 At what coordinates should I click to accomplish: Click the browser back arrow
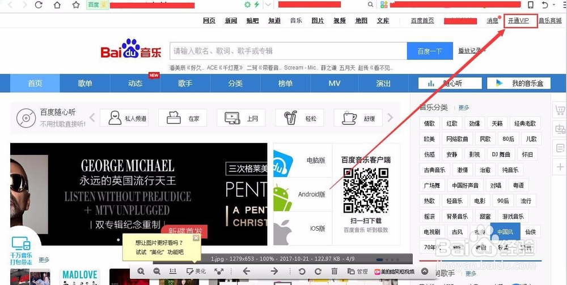pyautogui.click(x=10, y=5)
